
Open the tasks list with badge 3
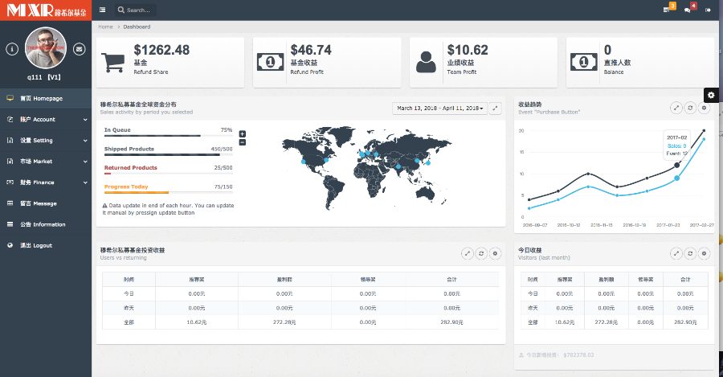[x=666, y=10]
